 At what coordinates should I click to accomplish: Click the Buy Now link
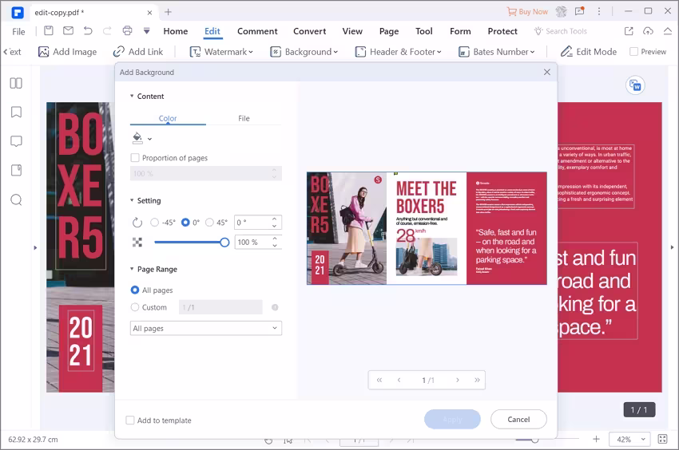527,12
